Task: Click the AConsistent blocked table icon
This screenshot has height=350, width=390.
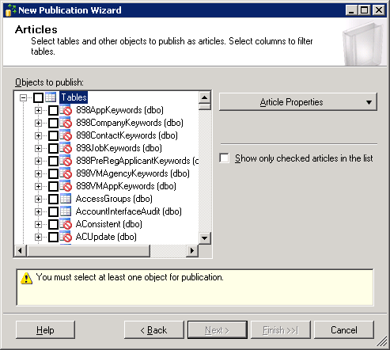Action: 66,224
